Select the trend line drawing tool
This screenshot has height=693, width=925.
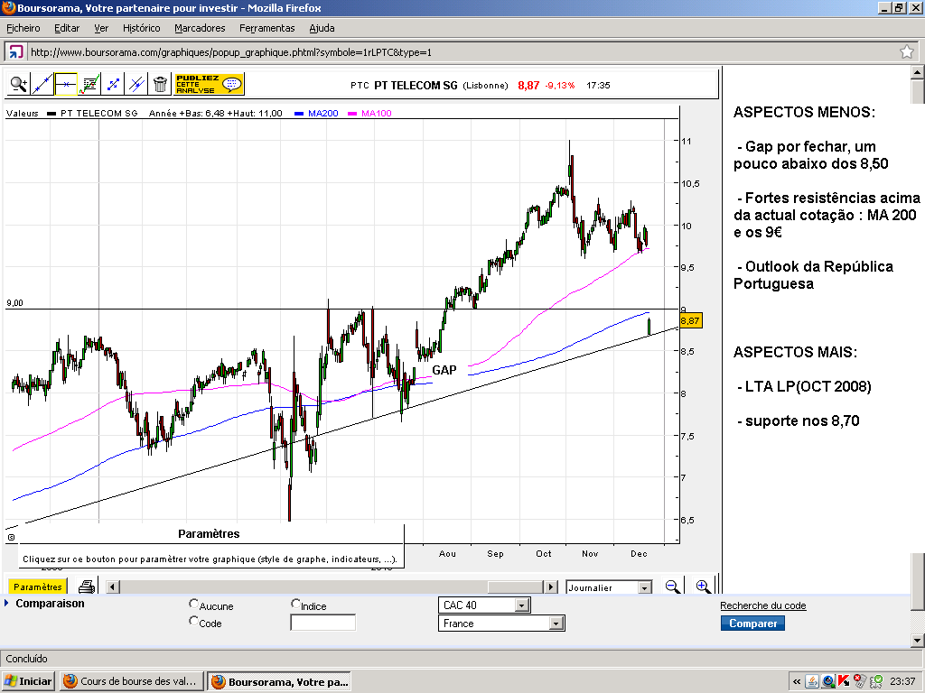coord(42,84)
